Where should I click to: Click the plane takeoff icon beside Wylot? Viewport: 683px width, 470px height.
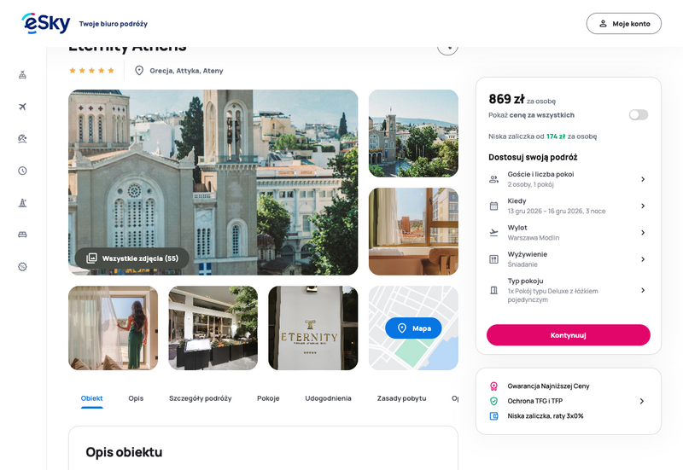coord(493,233)
